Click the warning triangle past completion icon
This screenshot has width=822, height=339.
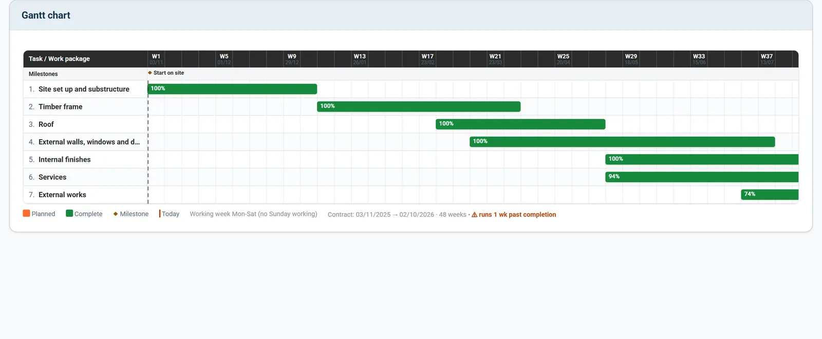point(475,215)
